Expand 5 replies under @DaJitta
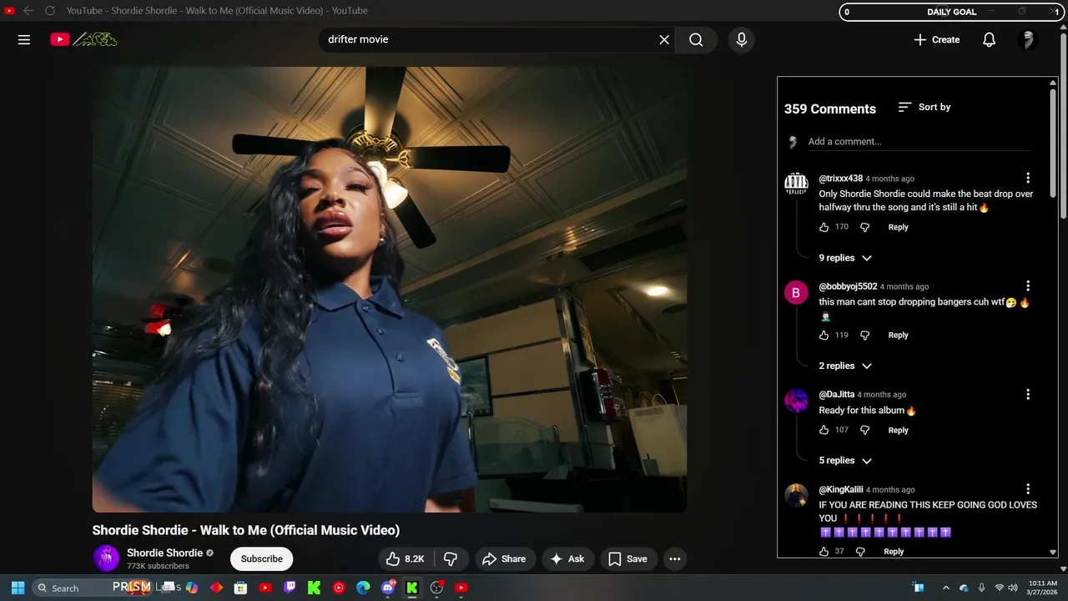 (x=844, y=461)
